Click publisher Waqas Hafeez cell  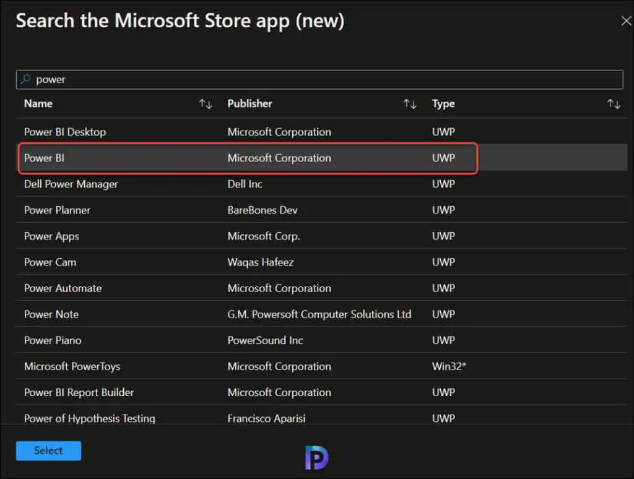click(x=261, y=262)
